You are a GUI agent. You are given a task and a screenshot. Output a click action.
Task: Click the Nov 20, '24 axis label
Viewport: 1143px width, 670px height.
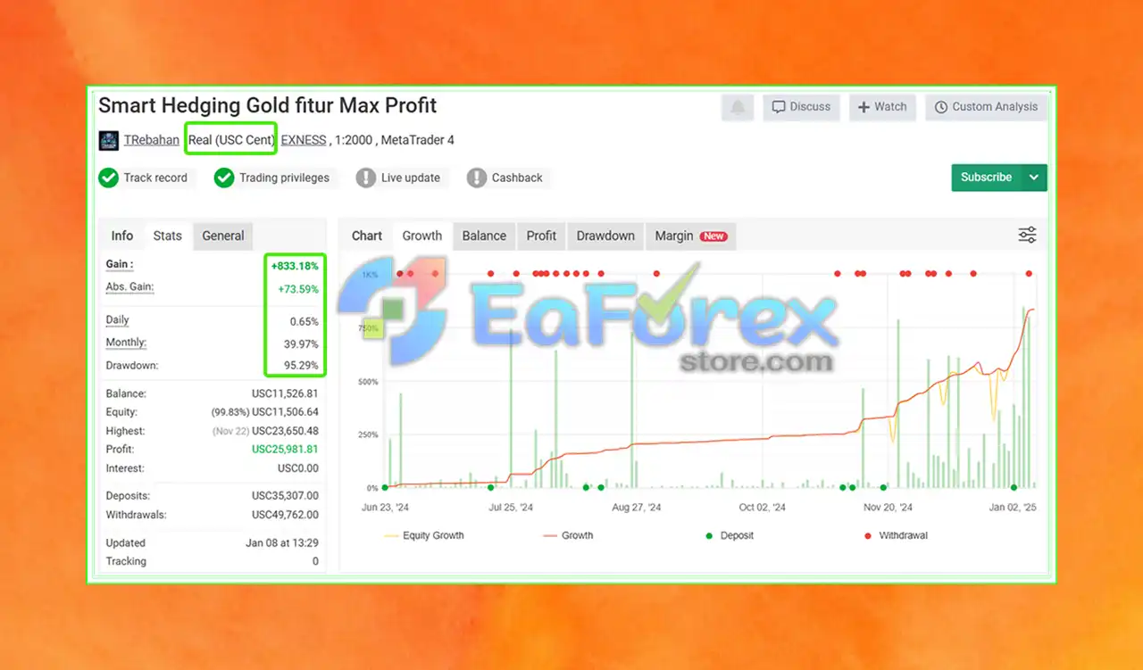click(x=889, y=507)
